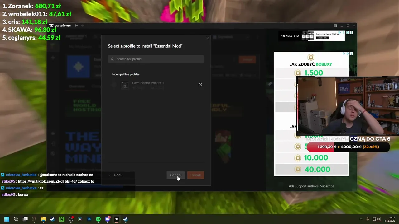399x224 pixels.
Task: Close the profile selection dialog
Action: pyautogui.click(x=208, y=38)
